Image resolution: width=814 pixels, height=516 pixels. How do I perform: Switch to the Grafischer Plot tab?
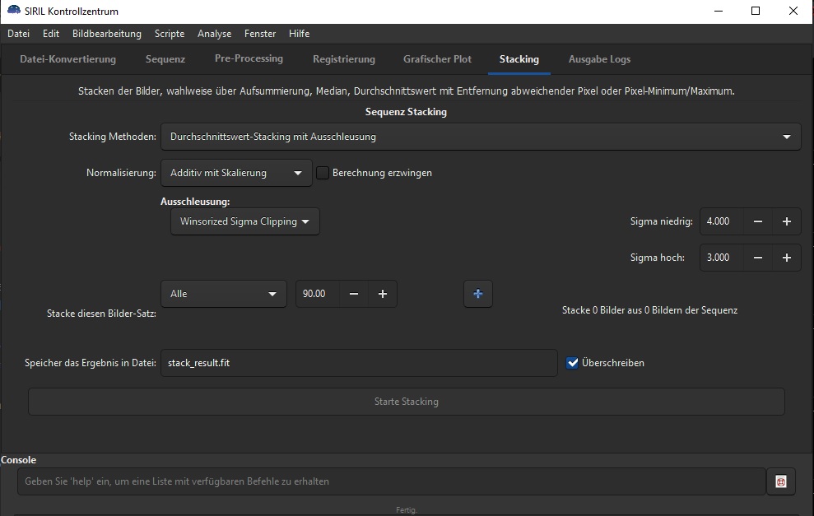coord(437,59)
